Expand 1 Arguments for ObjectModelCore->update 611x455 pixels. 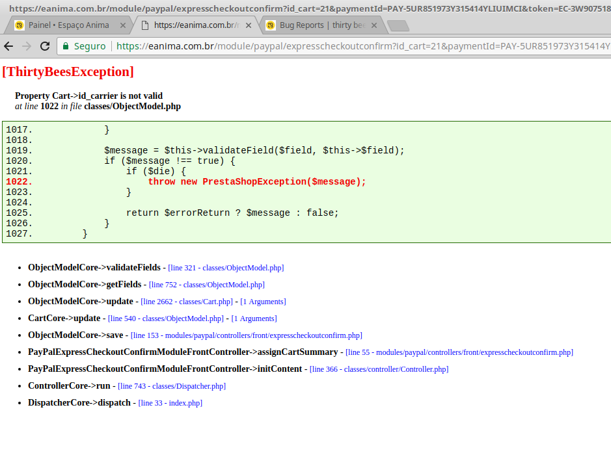(263, 302)
